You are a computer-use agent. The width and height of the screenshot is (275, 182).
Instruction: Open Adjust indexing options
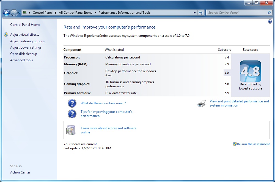[x=27, y=41]
